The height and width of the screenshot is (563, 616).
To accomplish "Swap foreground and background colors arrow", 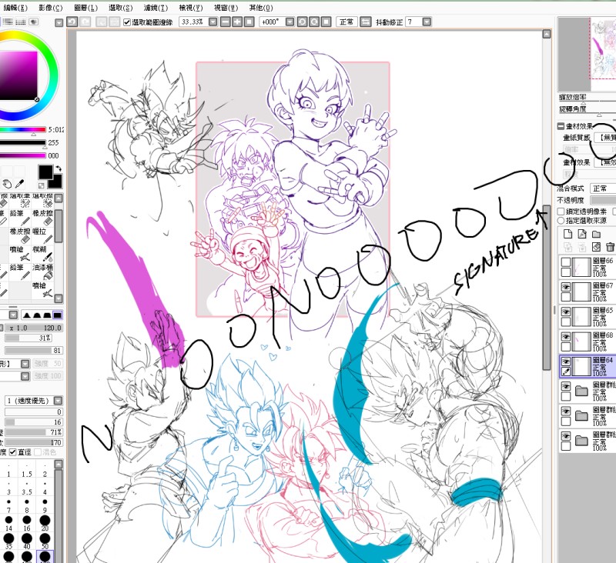I will pyautogui.click(x=59, y=168).
